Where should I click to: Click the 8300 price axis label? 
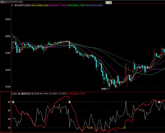point(8,53)
